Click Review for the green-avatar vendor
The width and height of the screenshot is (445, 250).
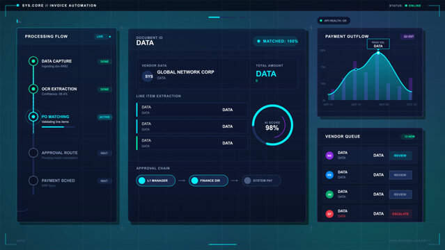click(400, 194)
